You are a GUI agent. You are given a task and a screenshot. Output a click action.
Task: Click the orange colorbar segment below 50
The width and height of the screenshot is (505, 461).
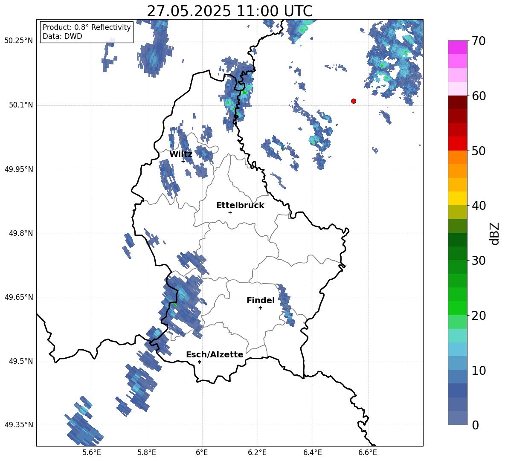pyautogui.click(x=457, y=157)
